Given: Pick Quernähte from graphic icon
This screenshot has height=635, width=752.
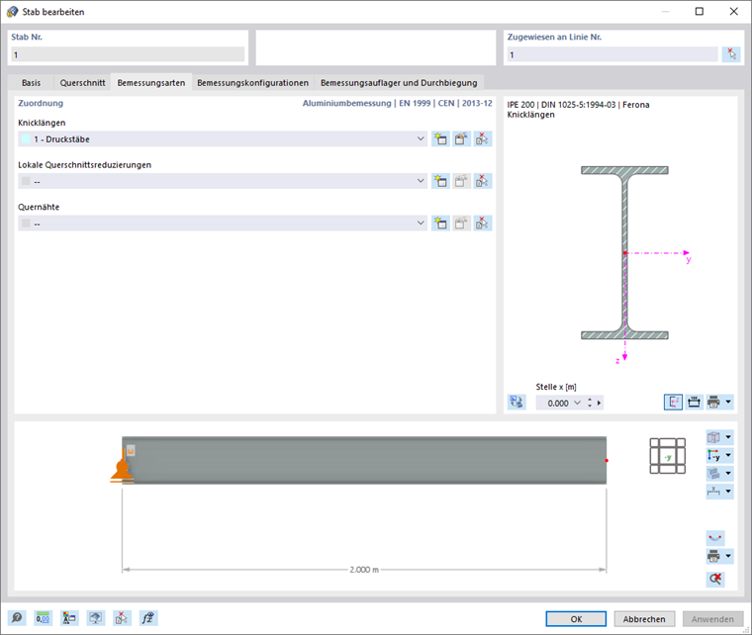Looking at the screenshot, I should pos(483,224).
